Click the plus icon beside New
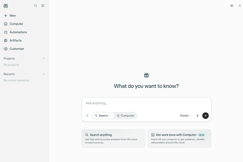Image resolution: width=243 pixels, height=162 pixels. pyautogui.click(x=6, y=15)
